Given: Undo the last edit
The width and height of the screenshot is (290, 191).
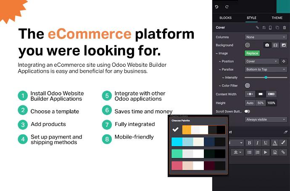Looking at the screenshot, I should pos(217,7).
